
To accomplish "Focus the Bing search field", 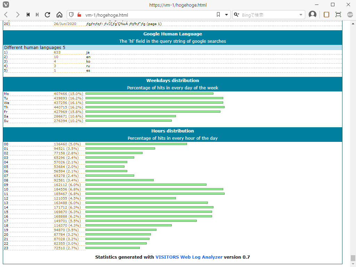I will pos(269,15).
